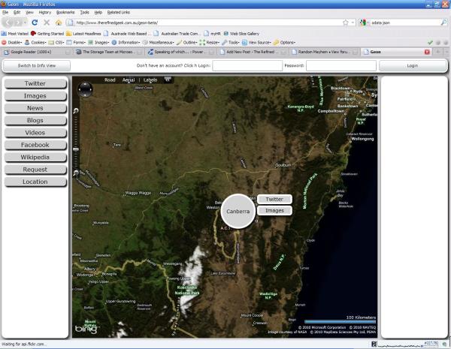
Task: Switch to the Random Mayhem tab
Action: coord(324,52)
